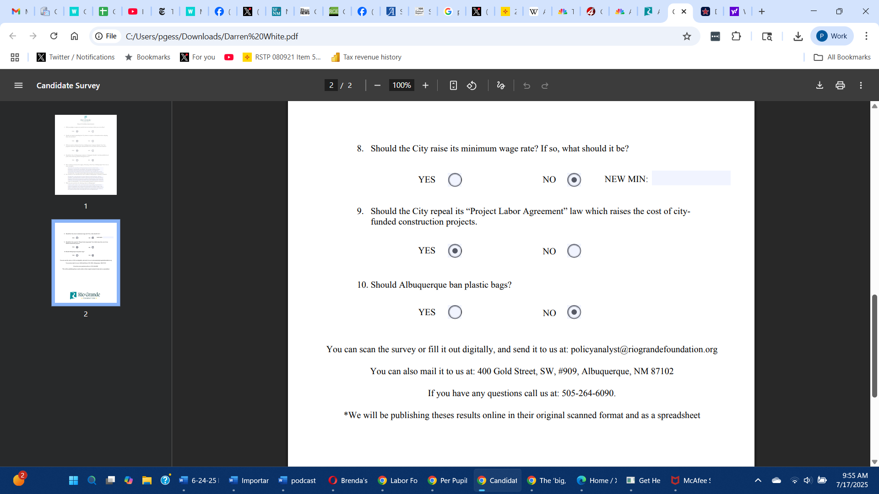Image resolution: width=879 pixels, height=494 pixels.
Task: Select NO for Project Labor Agreement question
Action: pos(574,251)
